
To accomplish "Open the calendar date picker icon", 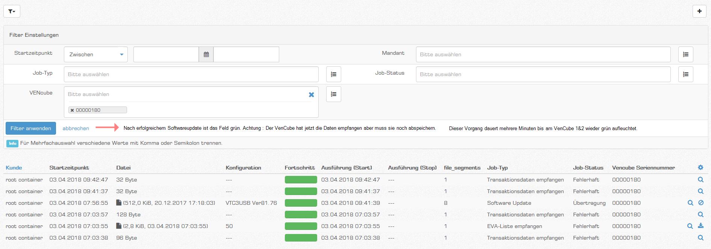I will (206, 54).
